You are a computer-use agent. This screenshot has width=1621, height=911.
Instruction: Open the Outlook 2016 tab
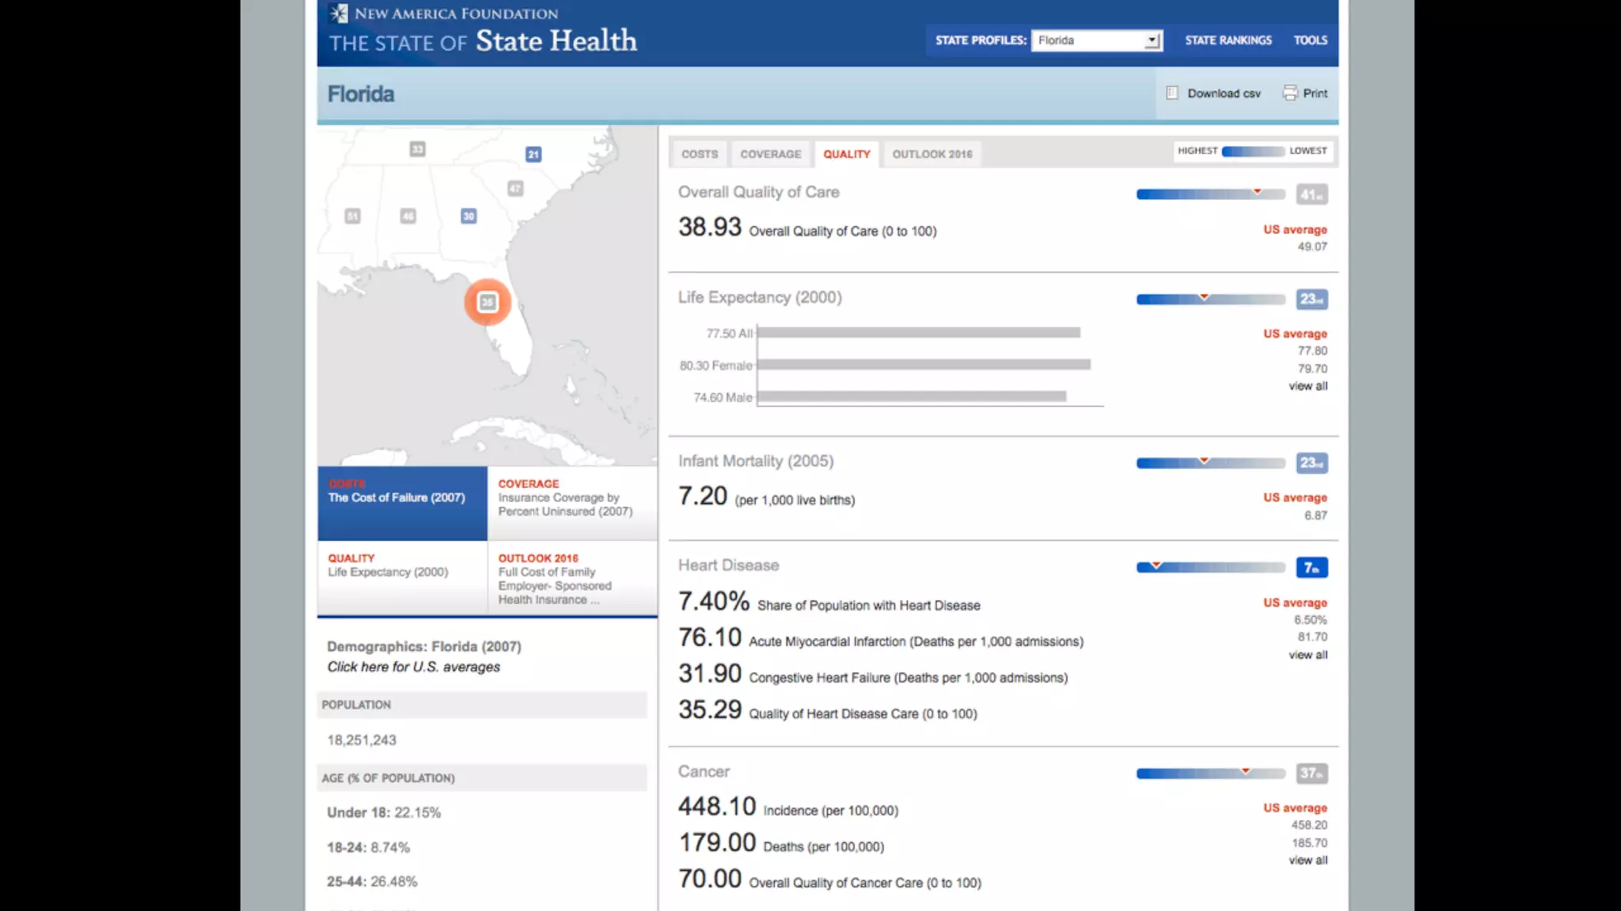click(x=932, y=154)
